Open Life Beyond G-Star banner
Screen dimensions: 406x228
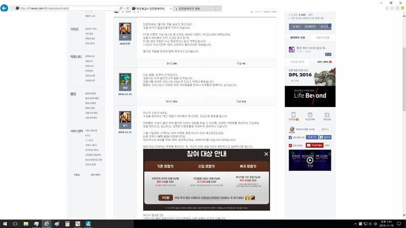click(310, 96)
